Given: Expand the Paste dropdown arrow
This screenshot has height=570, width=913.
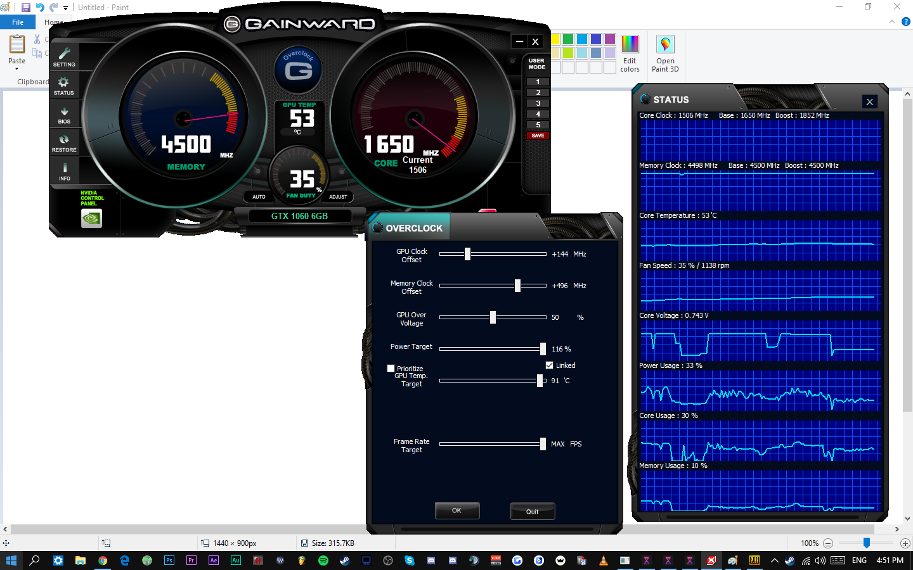Looking at the screenshot, I should [17, 68].
